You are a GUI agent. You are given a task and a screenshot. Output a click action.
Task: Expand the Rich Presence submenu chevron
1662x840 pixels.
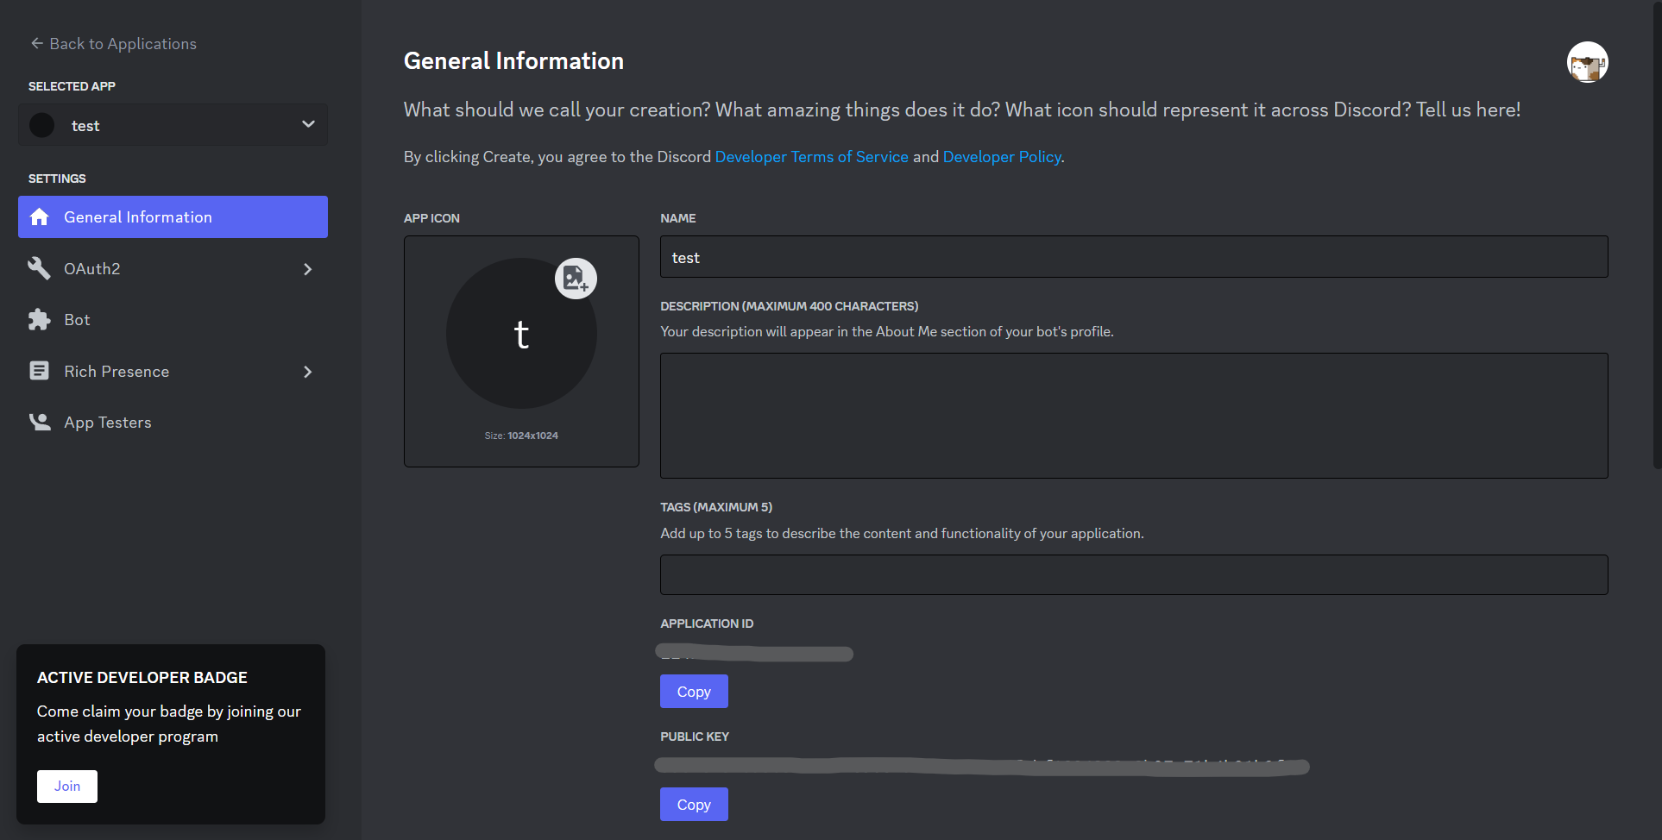308,372
